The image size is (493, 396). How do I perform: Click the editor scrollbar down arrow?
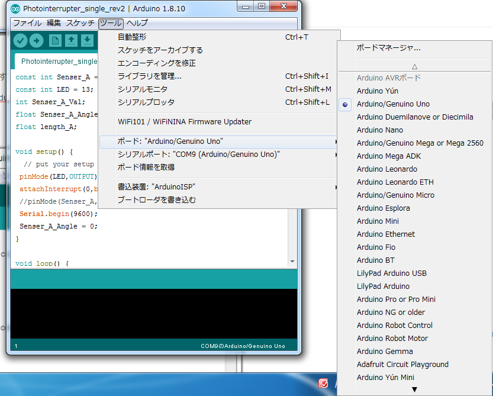point(292,262)
